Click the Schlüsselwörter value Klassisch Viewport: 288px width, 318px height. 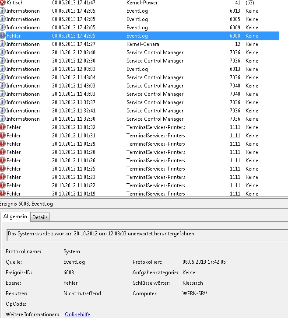coord(193,283)
